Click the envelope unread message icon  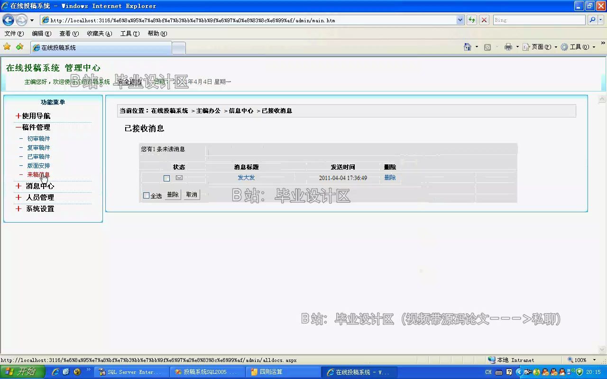coord(179,178)
